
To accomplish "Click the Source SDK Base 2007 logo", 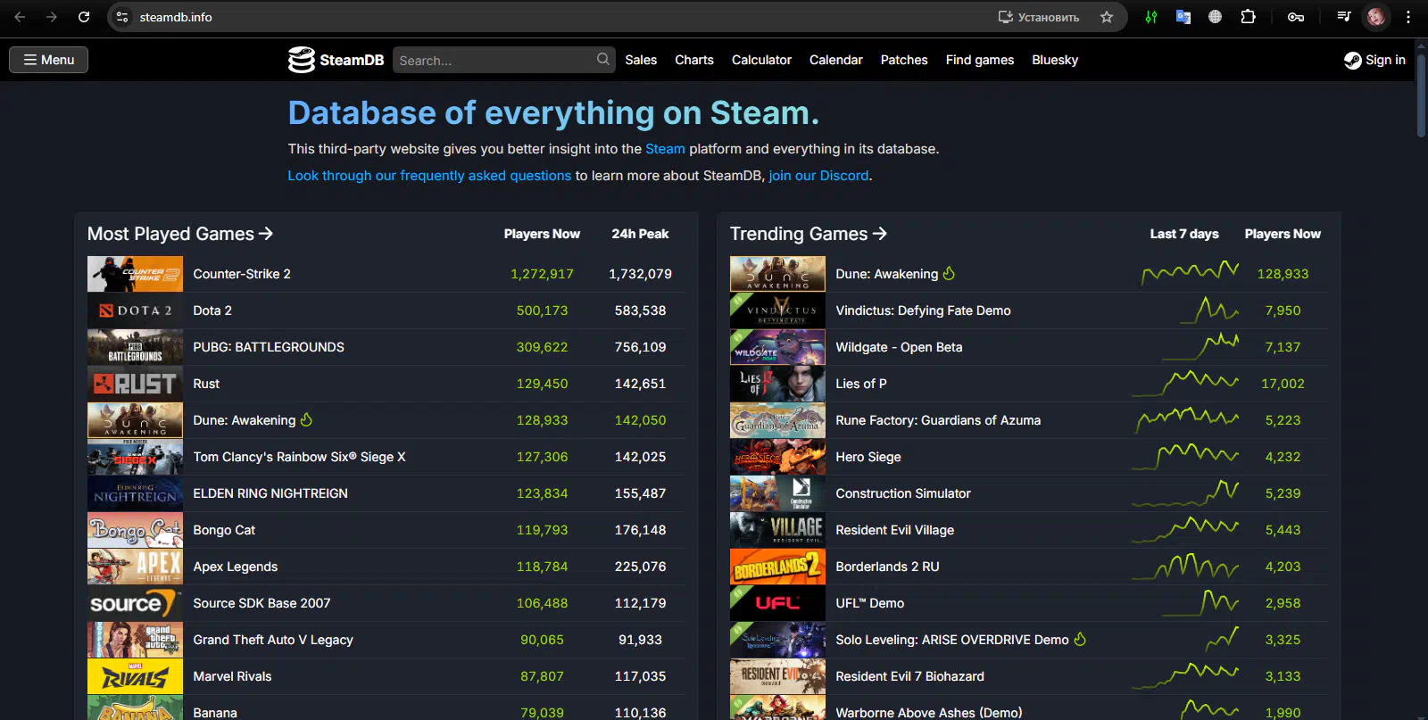I will point(135,603).
